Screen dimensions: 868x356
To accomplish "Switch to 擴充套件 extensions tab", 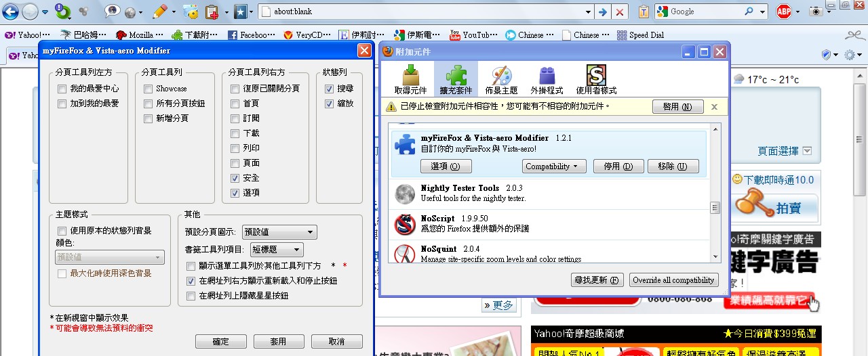I will click(456, 79).
